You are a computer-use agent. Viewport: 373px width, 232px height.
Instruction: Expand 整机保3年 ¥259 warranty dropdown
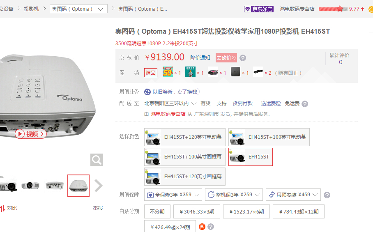click(x=234, y=195)
